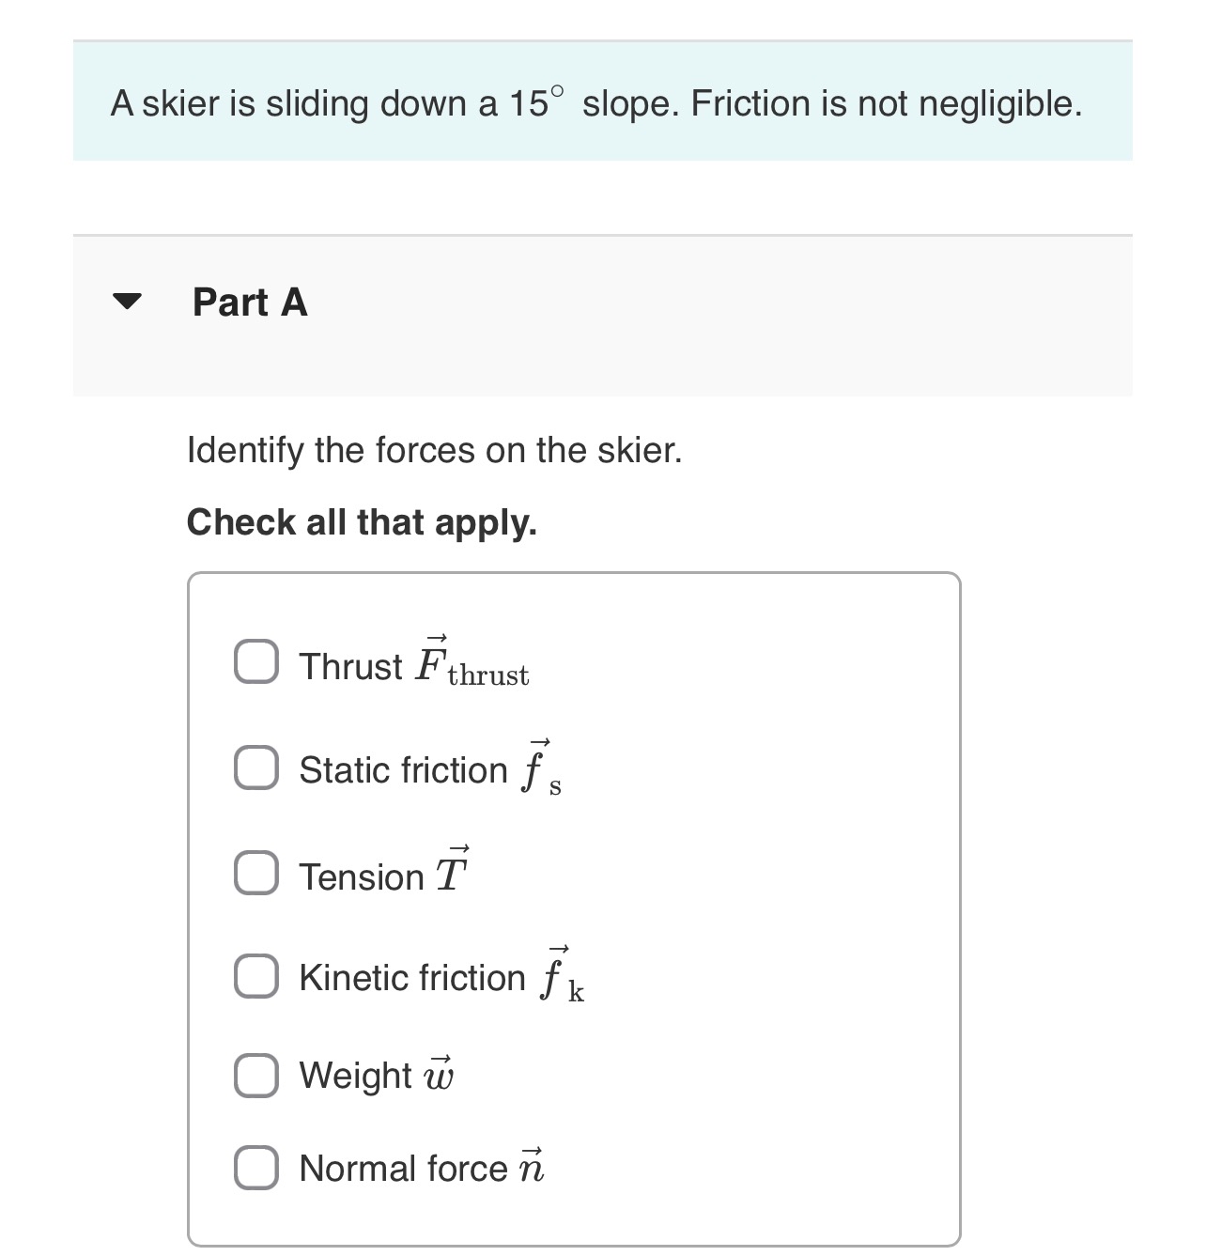Check the Normal force checkbox

point(255,1167)
